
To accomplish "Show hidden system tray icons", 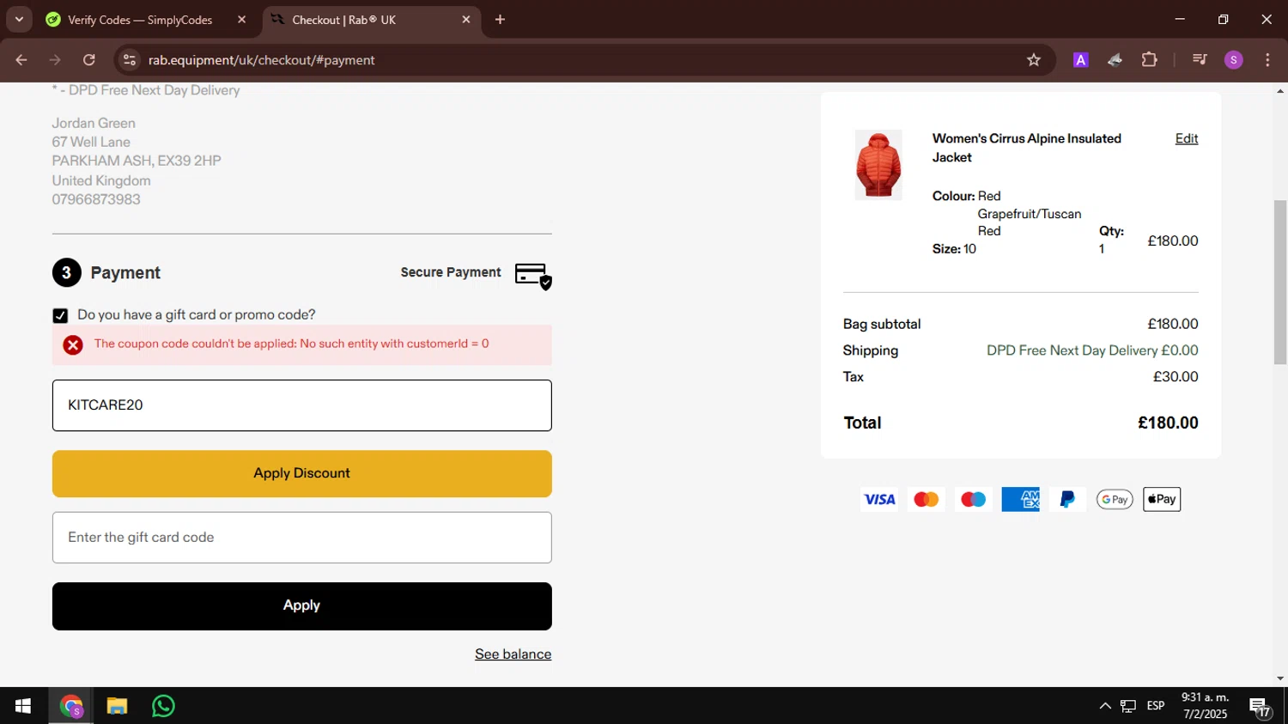I will (1105, 706).
